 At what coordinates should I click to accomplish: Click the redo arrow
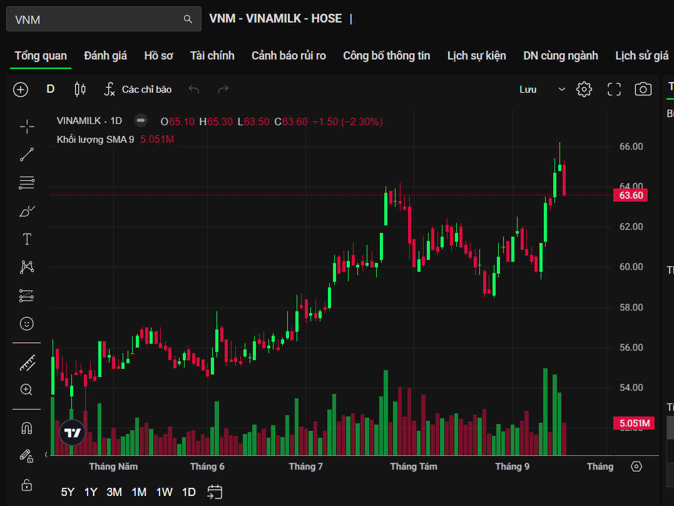pyautogui.click(x=223, y=89)
